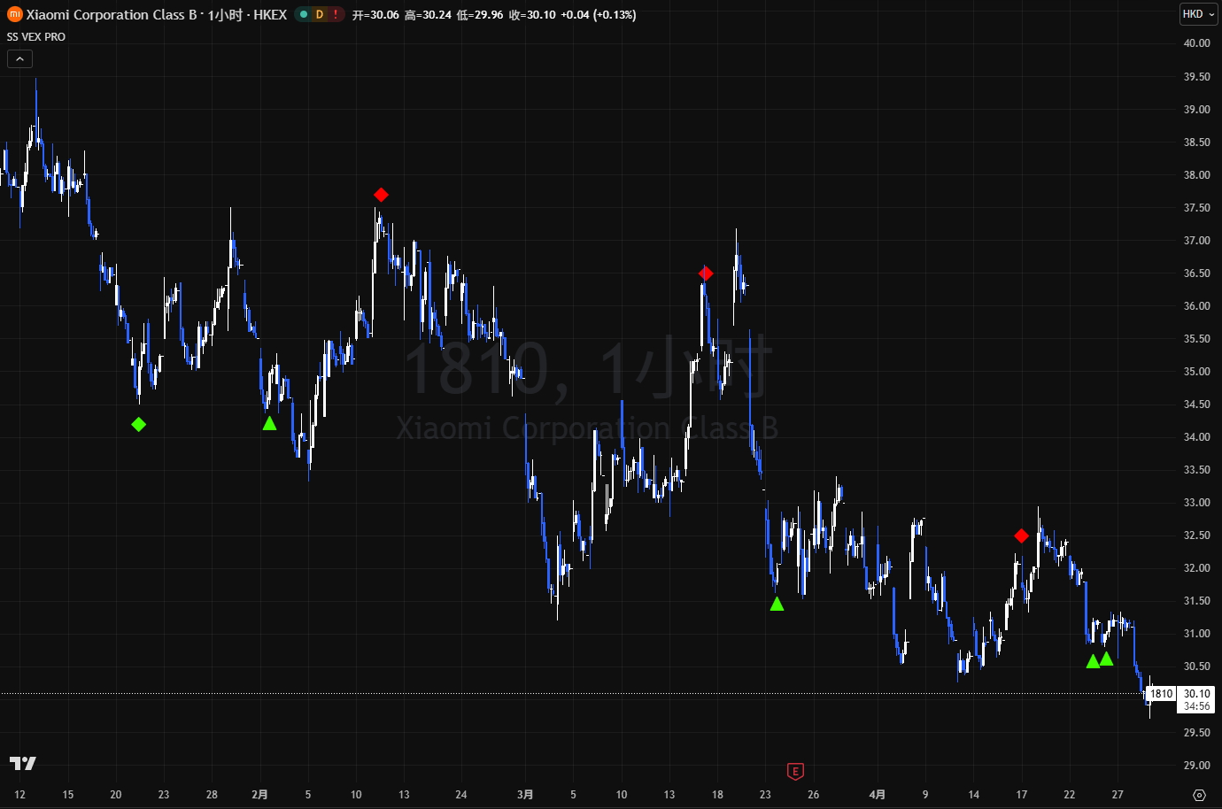Select the SS VEX PRO indicator label
The image size is (1222, 809).
point(36,37)
